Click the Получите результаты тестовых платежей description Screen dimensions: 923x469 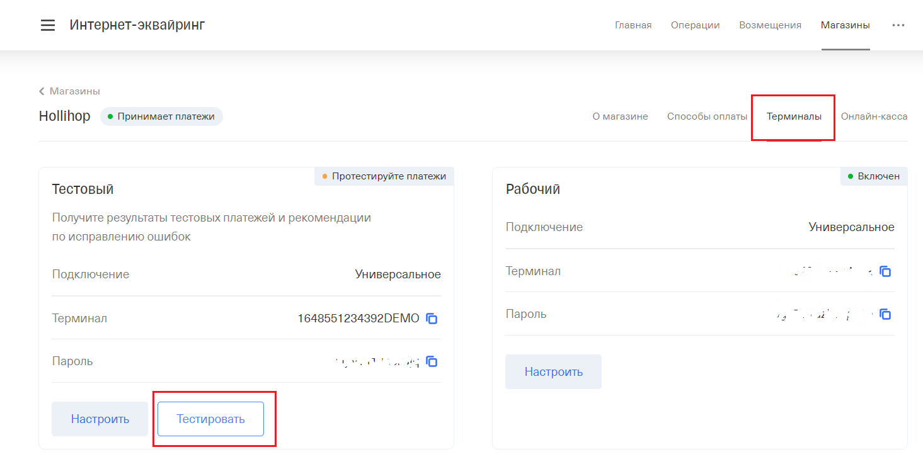[212, 227]
